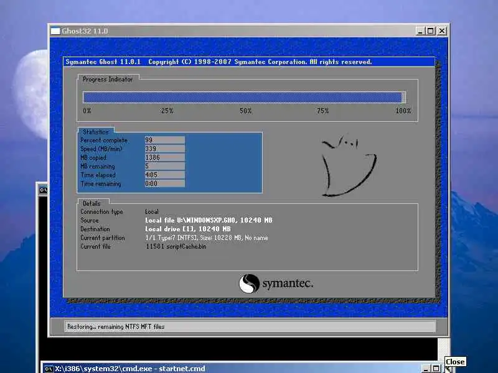Click the 100% progress marker
Image resolution: width=498 pixels, height=373 pixels.
pyautogui.click(x=403, y=111)
